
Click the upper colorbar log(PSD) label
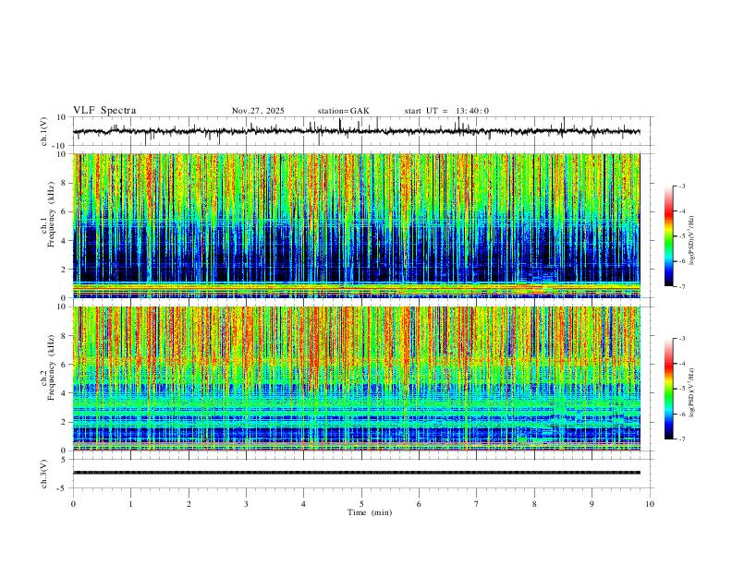[x=692, y=241]
